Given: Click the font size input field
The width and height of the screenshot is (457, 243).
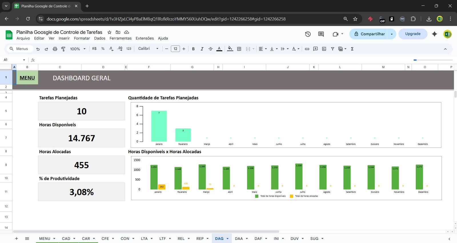Looking at the screenshot, I should click(175, 49).
